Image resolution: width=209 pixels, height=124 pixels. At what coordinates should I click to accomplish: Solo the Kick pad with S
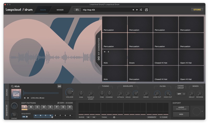[x=108, y=52]
